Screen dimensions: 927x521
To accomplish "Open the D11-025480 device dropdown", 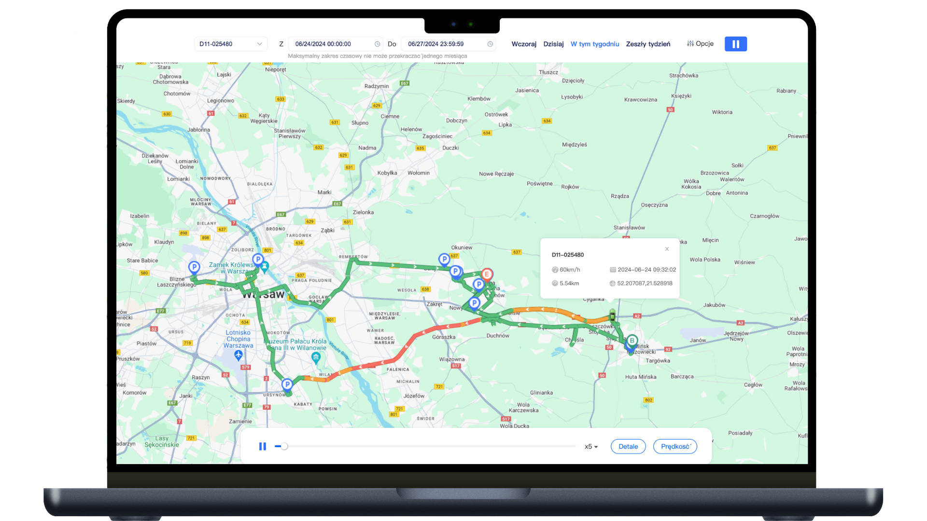I will tap(231, 44).
